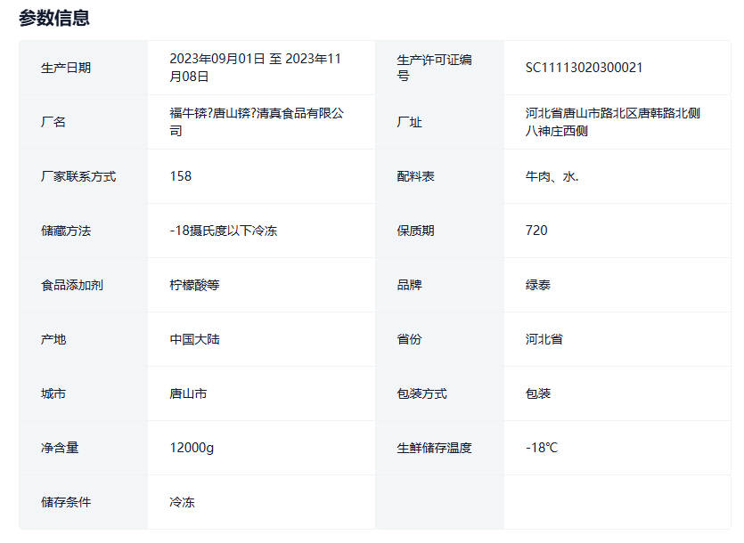Click the 包装方式 label cell
Image resolution: width=744 pixels, height=543 pixels.
pyautogui.click(x=421, y=393)
